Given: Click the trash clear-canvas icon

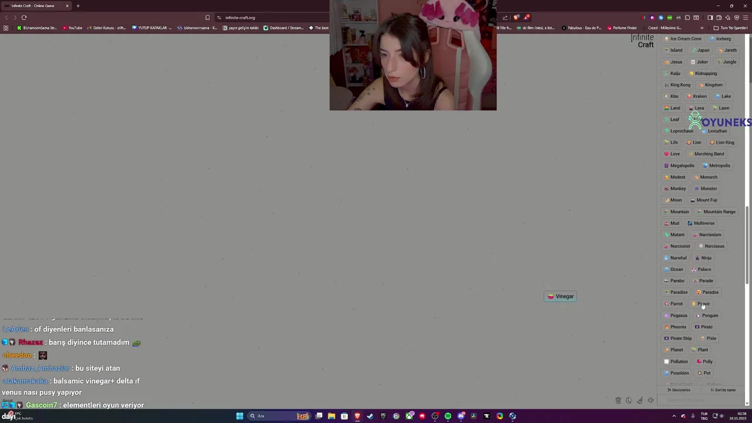Looking at the screenshot, I should click(618, 401).
